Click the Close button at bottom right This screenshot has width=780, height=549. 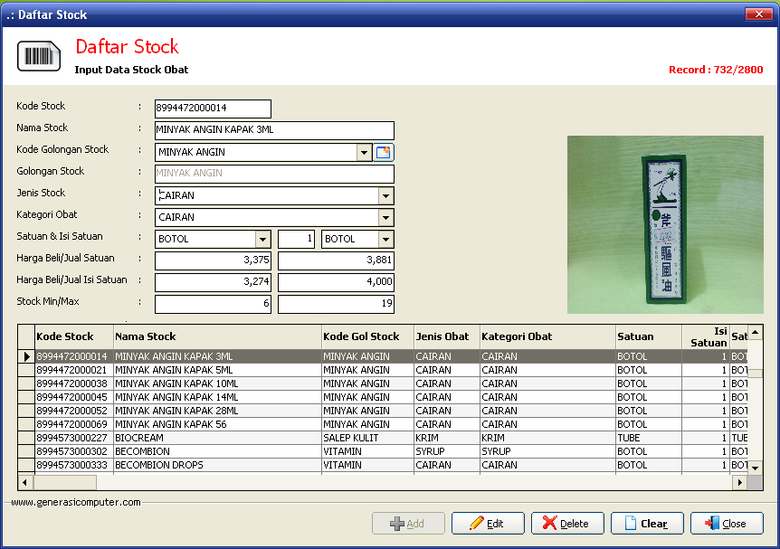726,524
